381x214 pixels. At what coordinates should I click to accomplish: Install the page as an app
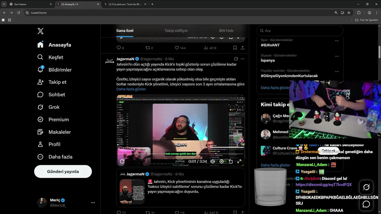343,13
